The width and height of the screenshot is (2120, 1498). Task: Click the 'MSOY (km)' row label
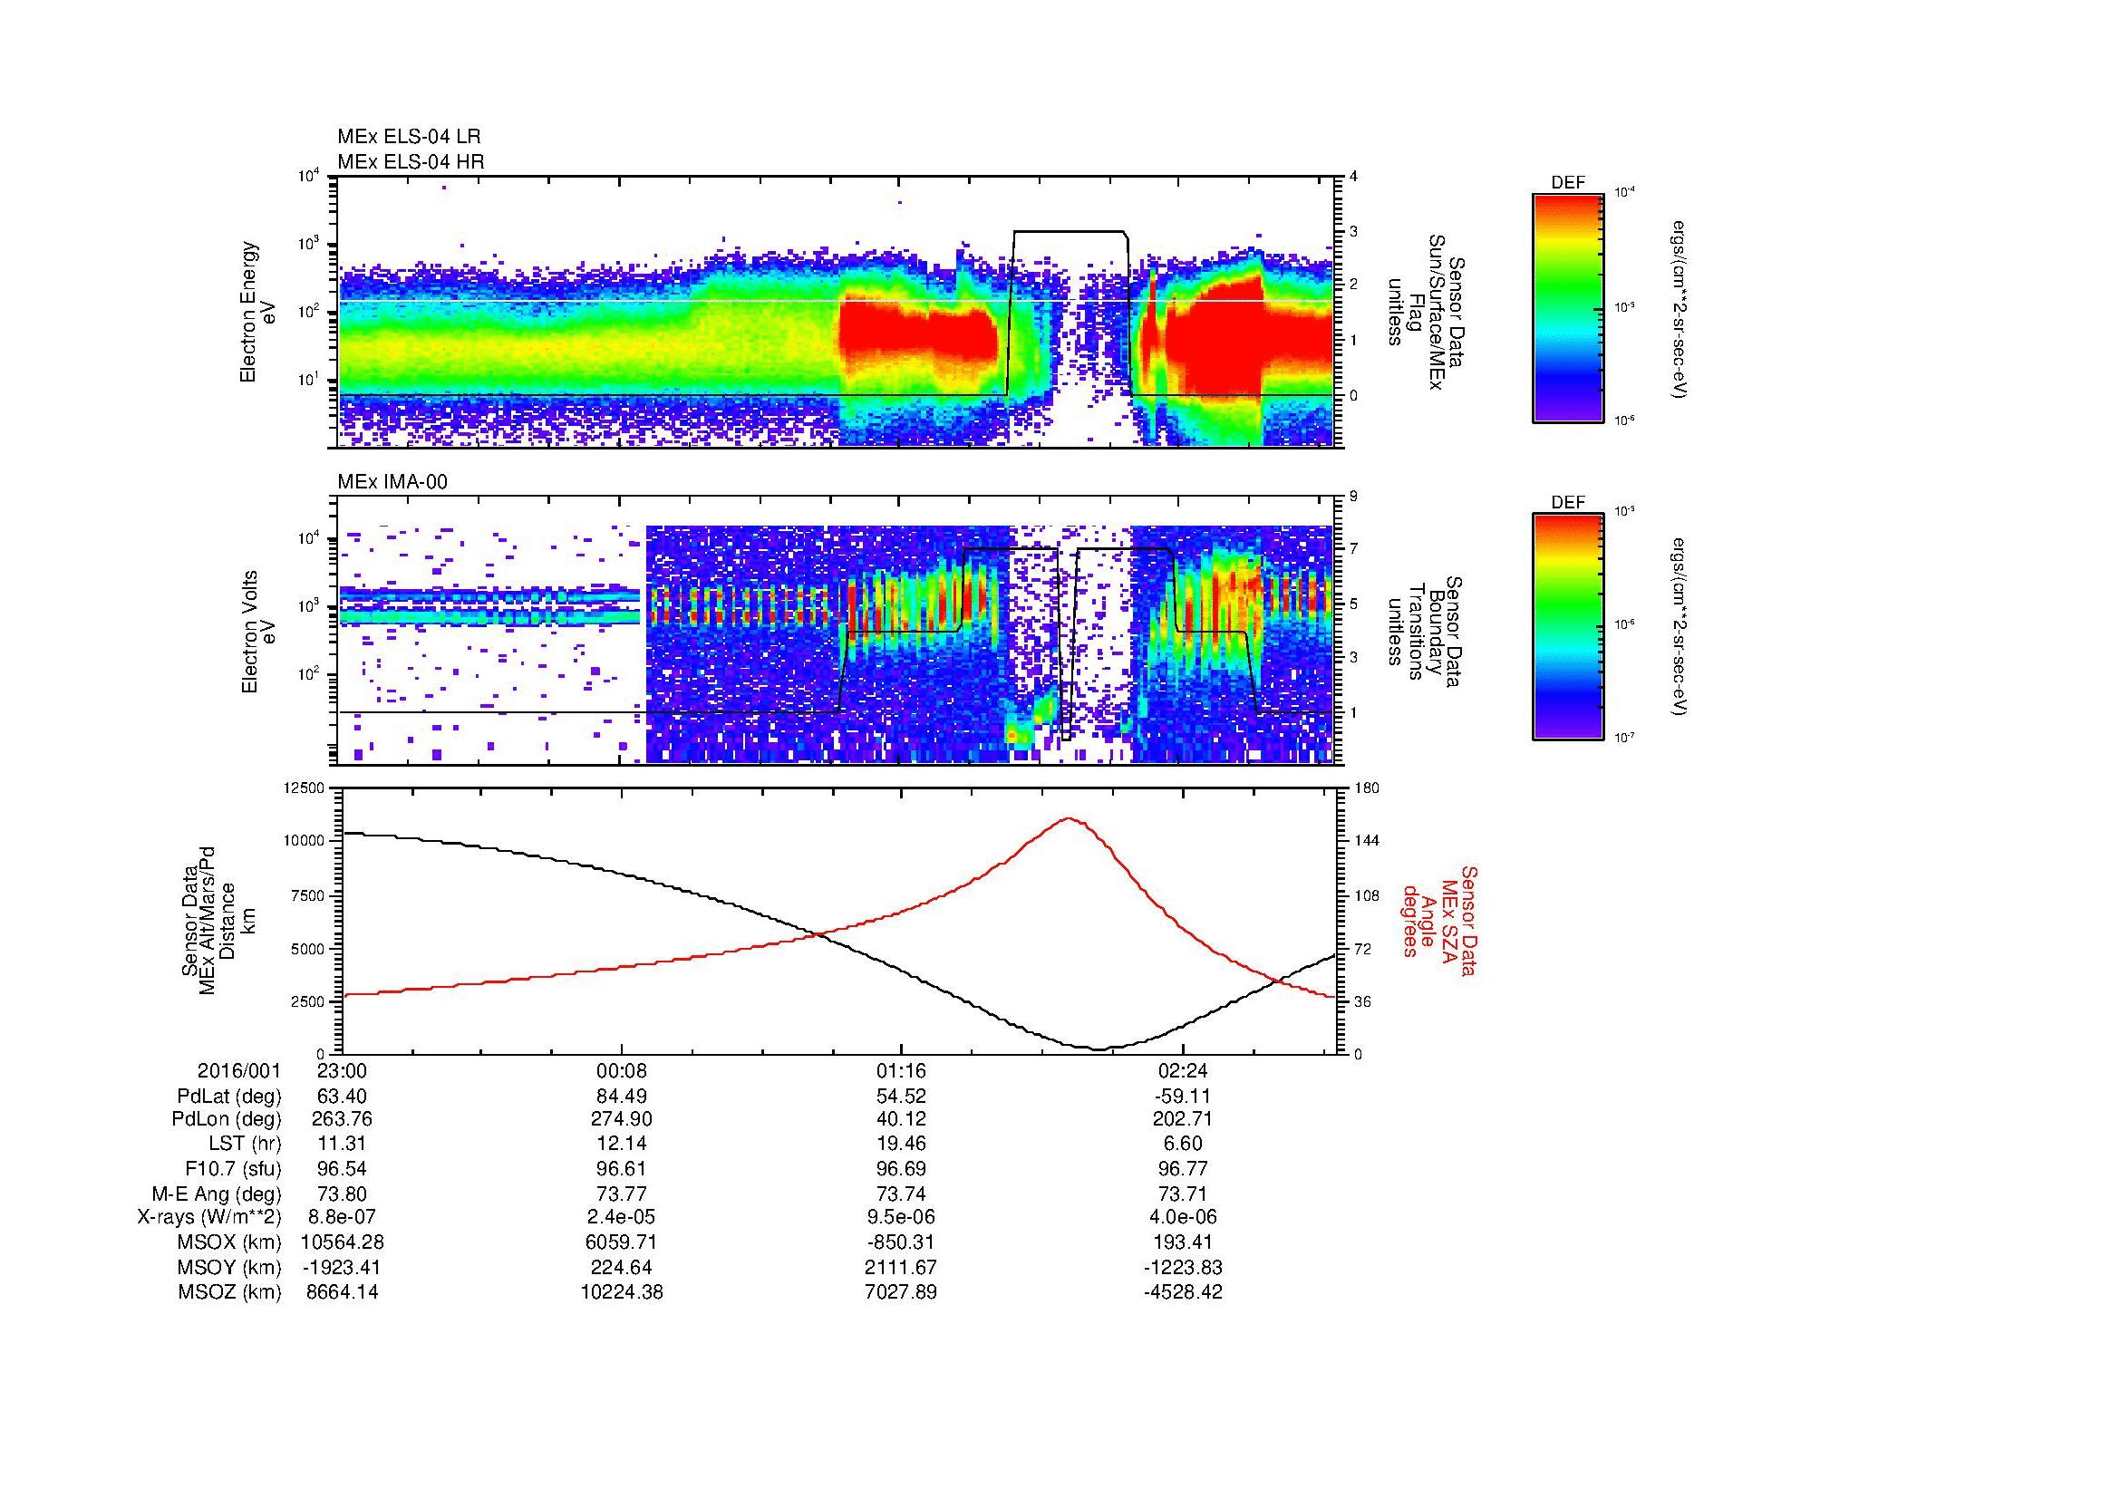[x=230, y=1267]
